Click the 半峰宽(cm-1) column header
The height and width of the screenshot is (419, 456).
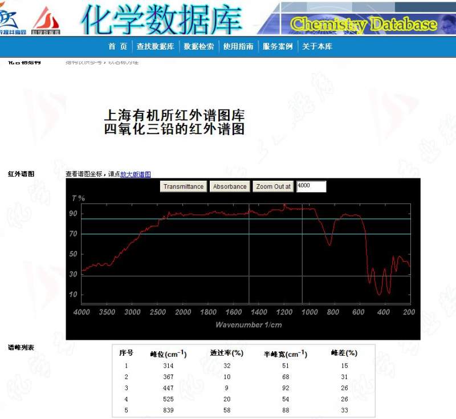[286, 353]
